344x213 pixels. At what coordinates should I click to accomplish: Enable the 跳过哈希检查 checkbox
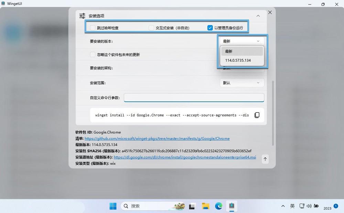coord(93,28)
